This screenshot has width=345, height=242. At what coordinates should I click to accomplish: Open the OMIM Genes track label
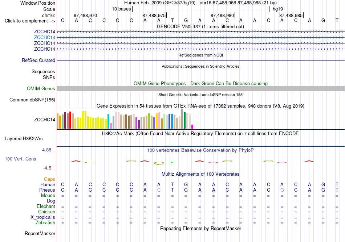click(x=41, y=89)
